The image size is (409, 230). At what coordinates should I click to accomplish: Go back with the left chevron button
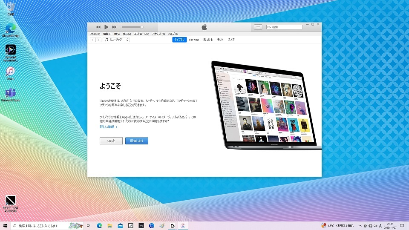click(x=92, y=40)
